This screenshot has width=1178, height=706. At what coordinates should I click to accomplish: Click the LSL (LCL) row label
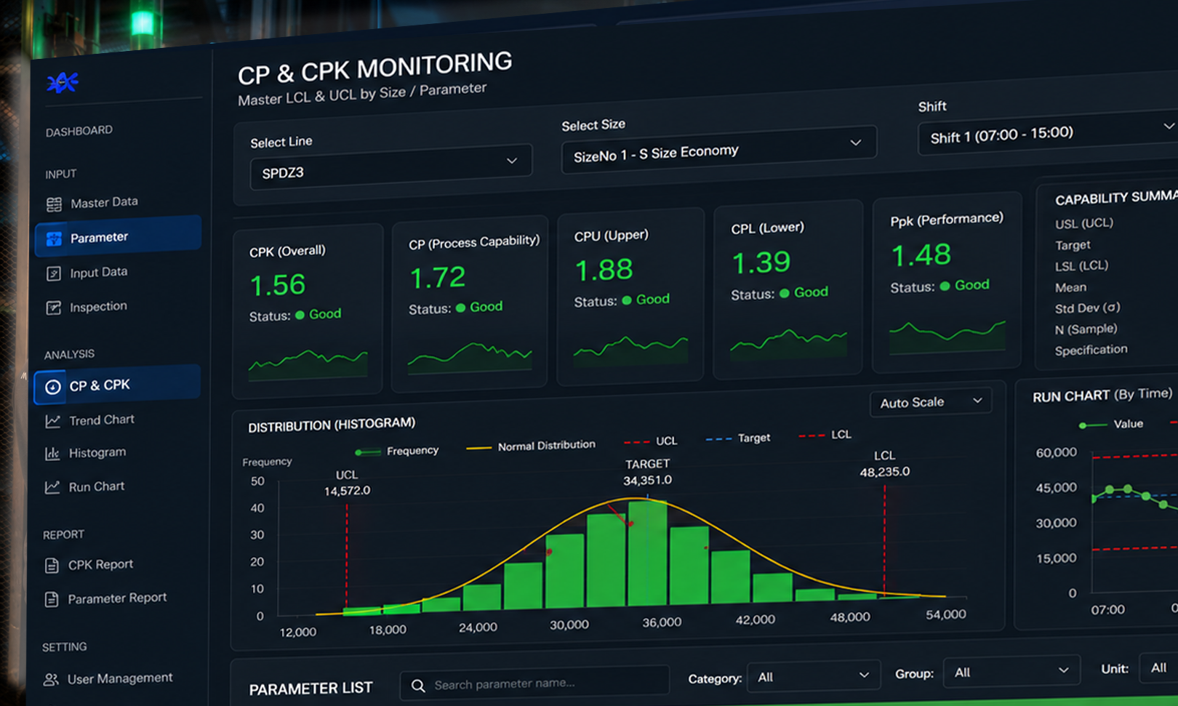pos(1082,266)
